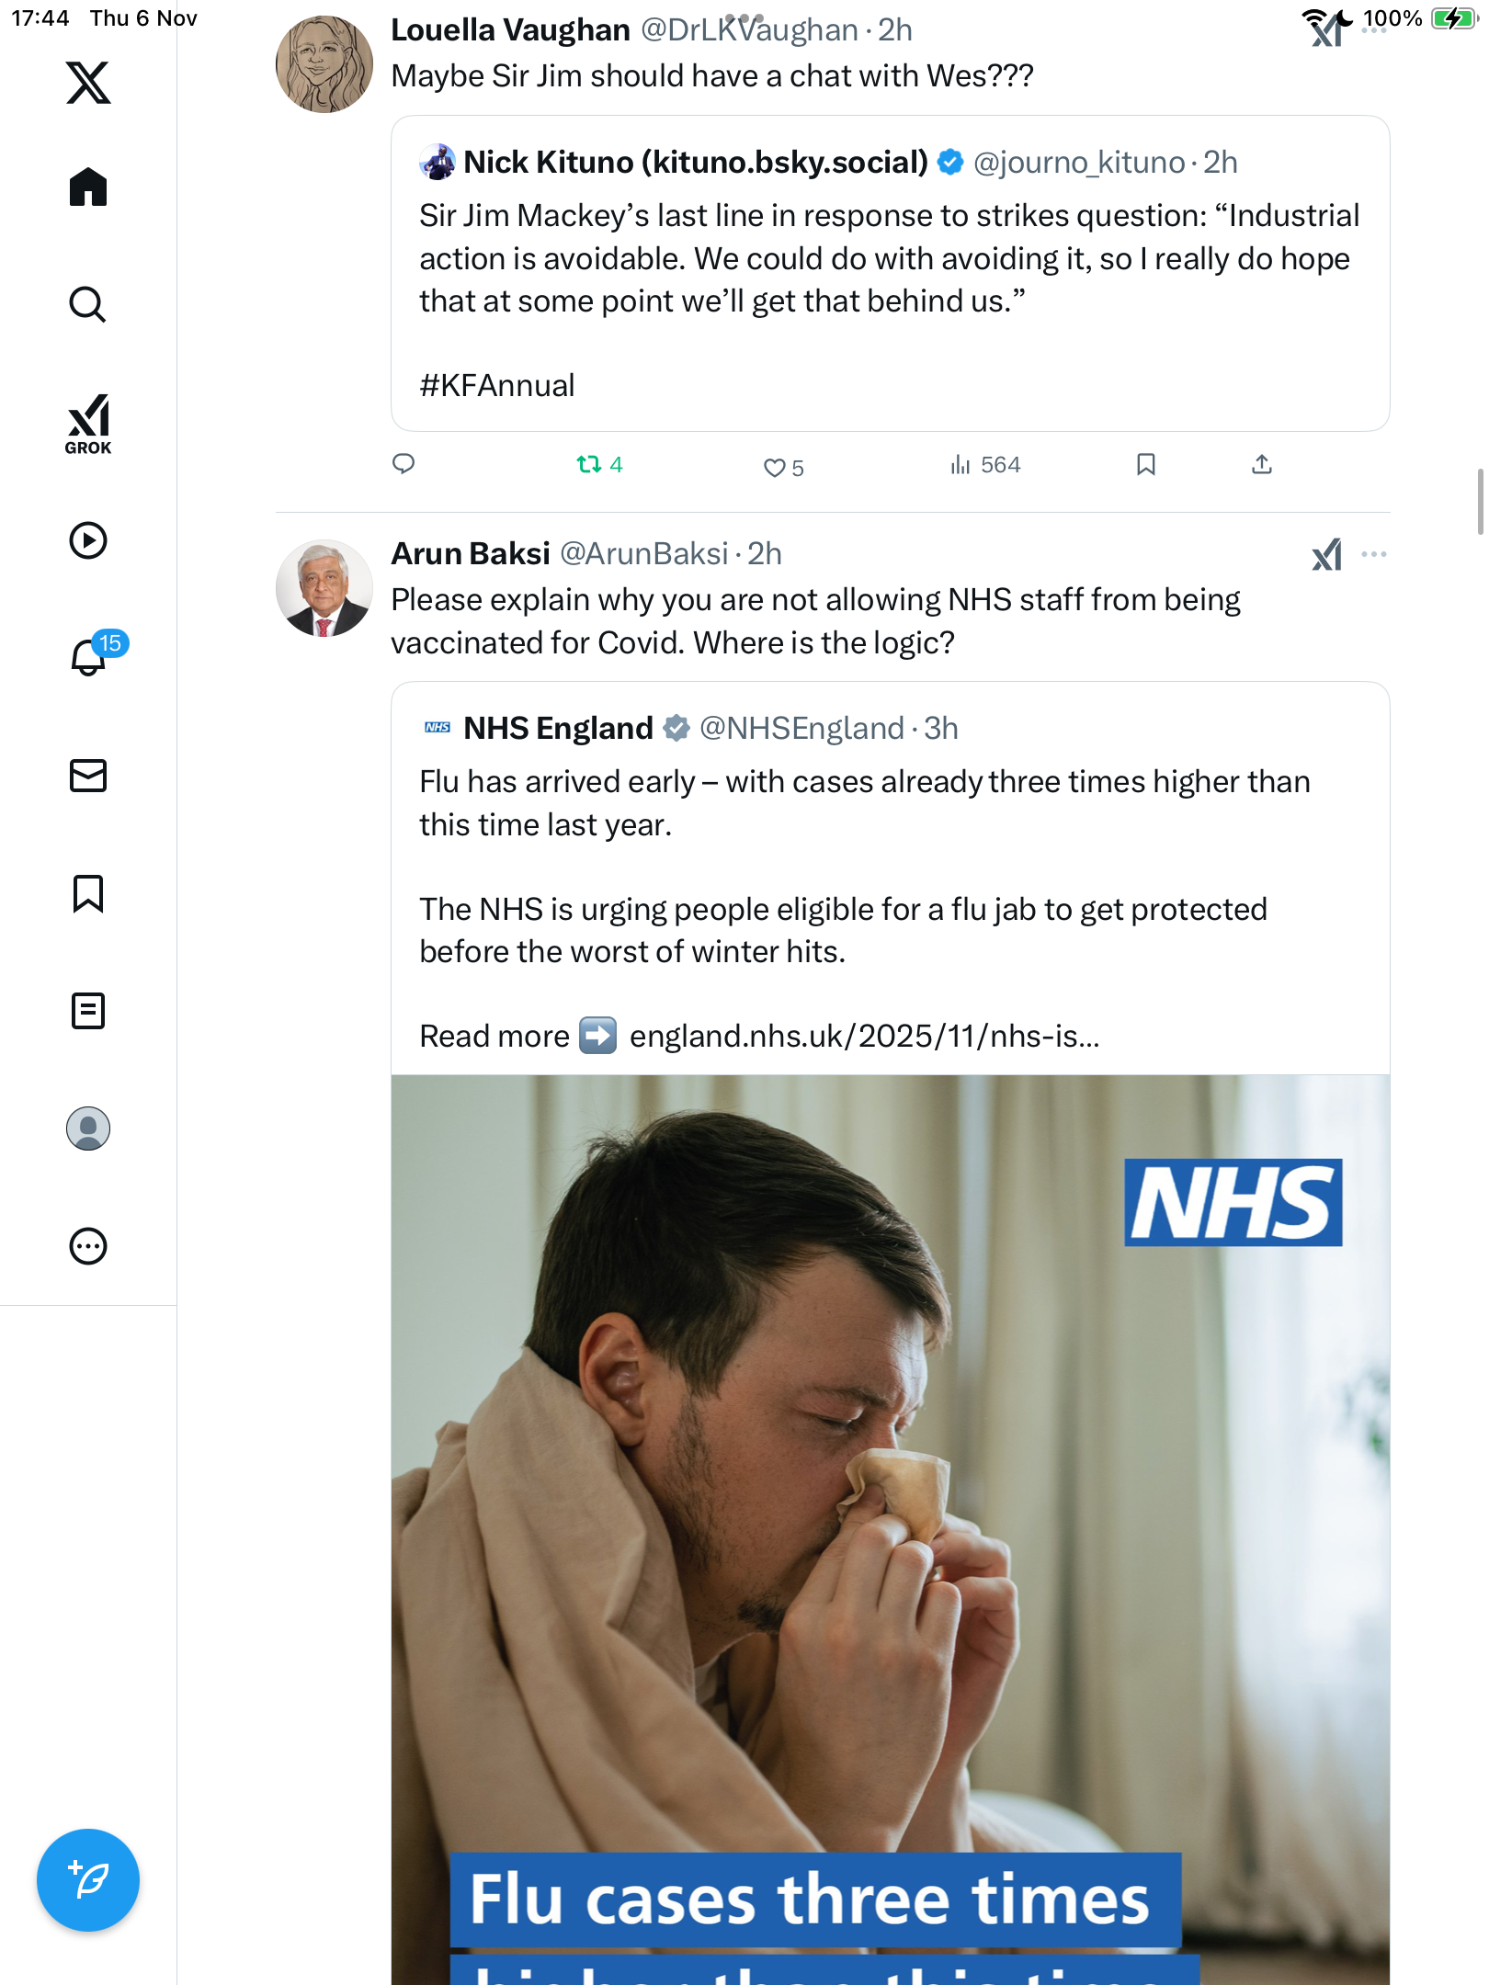Open Bookmarks in the sidebar
1489x1985 pixels.
[88, 893]
